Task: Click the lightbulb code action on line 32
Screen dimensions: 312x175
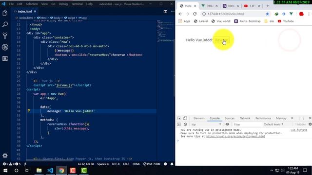Action: (x=29, y=111)
